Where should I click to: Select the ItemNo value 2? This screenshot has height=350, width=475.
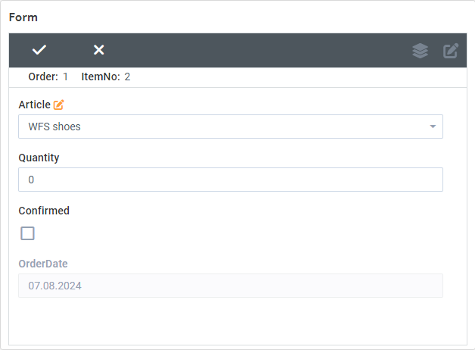click(x=127, y=77)
